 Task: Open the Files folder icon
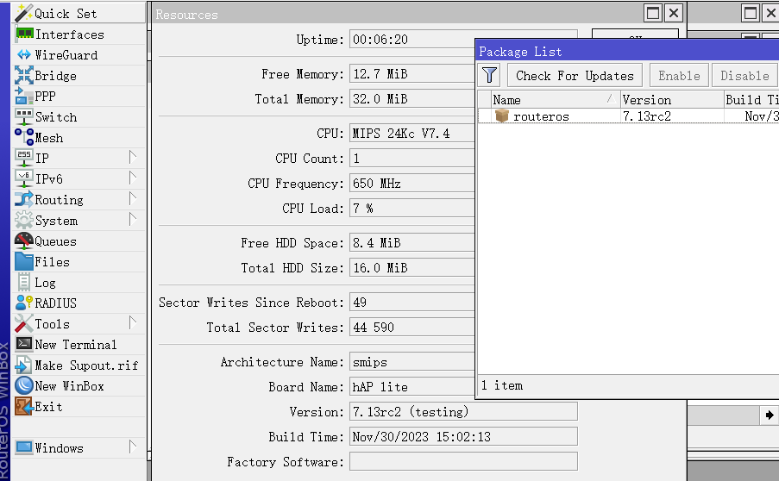[23, 262]
